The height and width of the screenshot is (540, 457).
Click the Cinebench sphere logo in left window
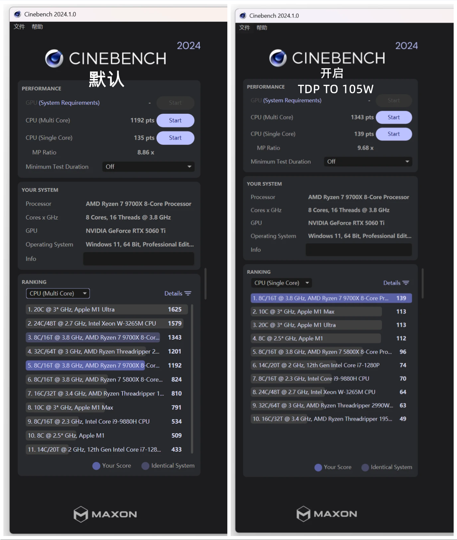54,59
